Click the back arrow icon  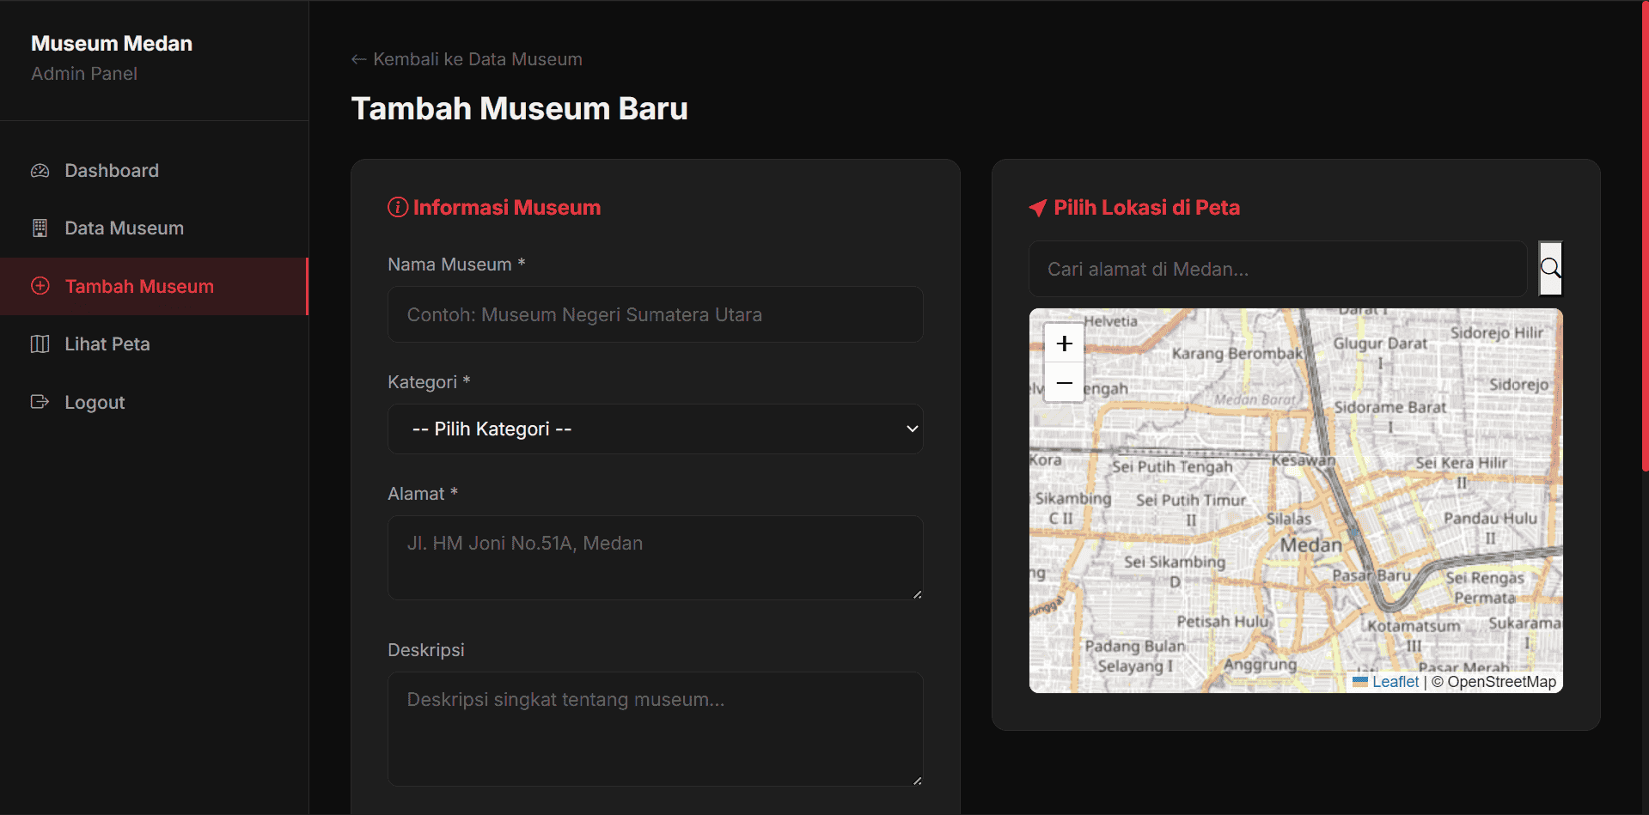(359, 59)
